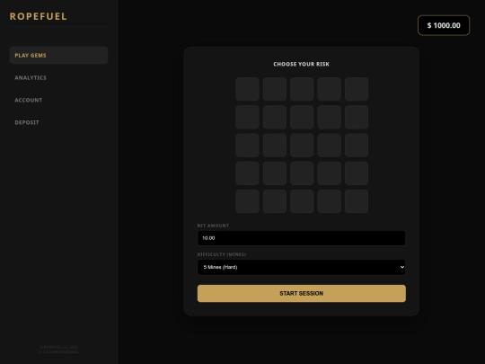Open the tile in row 5, column 2
The image size is (485, 364).
click(275, 201)
